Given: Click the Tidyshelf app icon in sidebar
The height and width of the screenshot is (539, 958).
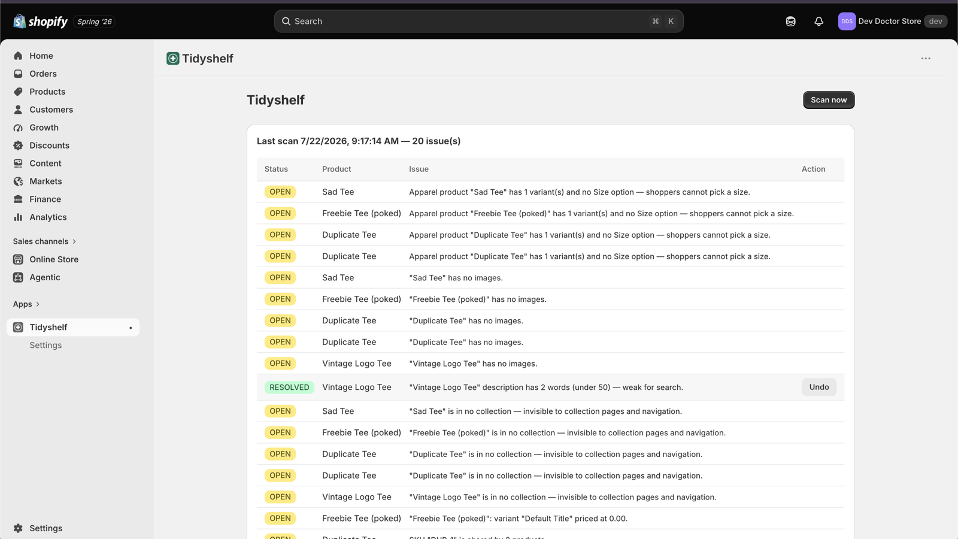Looking at the screenshot, I should click(x=18, y=327).
